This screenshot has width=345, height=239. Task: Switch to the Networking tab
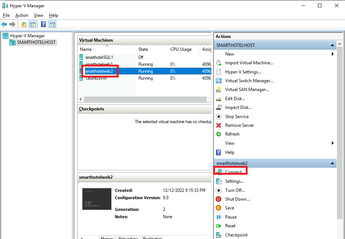(x=128, y=238)
